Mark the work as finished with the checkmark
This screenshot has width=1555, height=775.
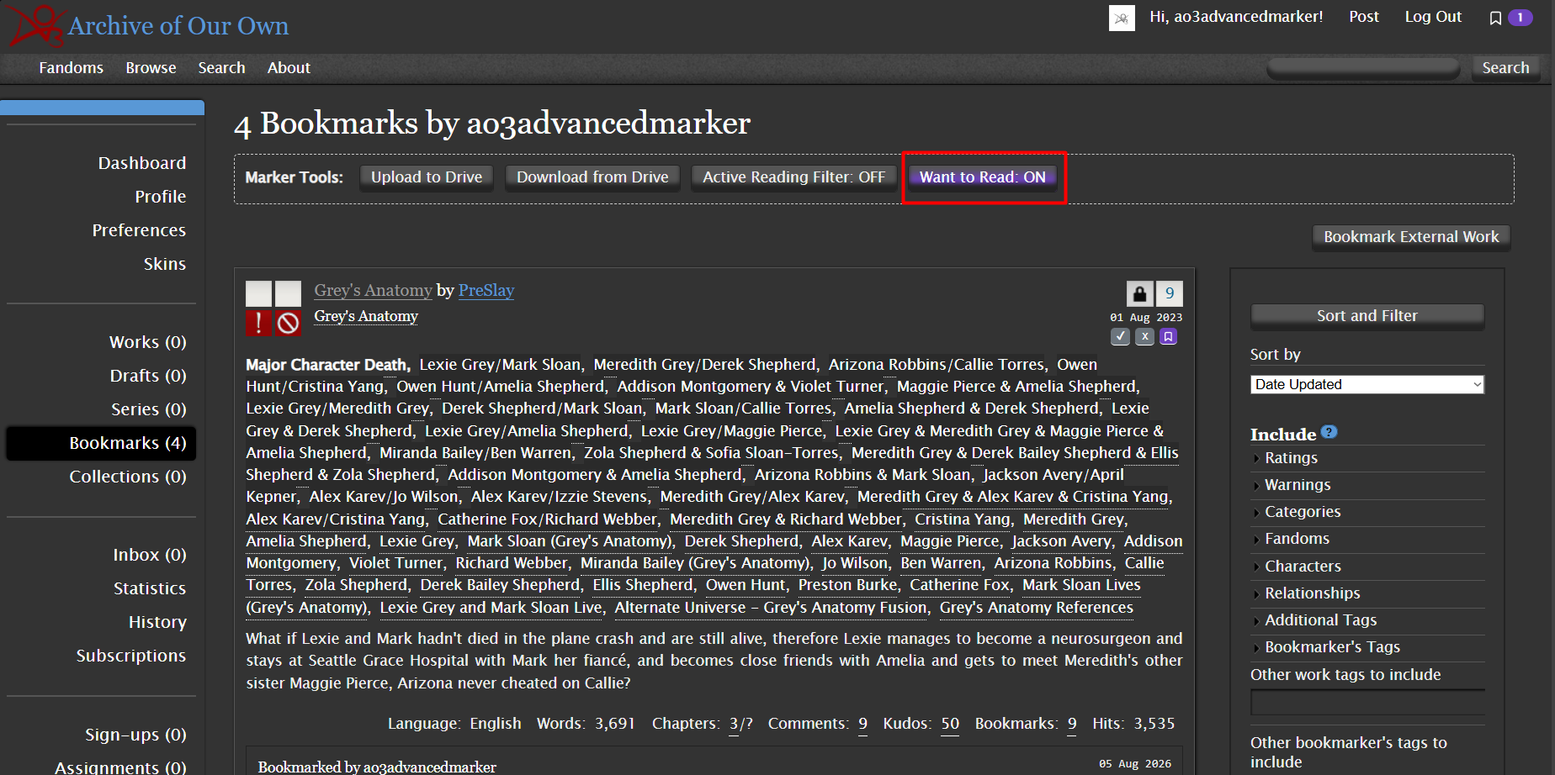(1120, 336)
